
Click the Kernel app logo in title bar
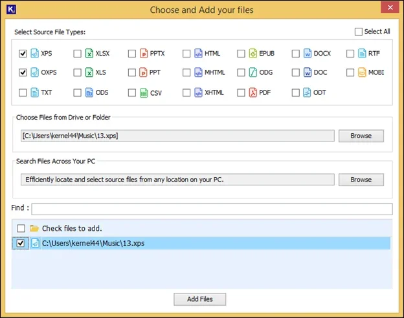[x=12, y=10]
